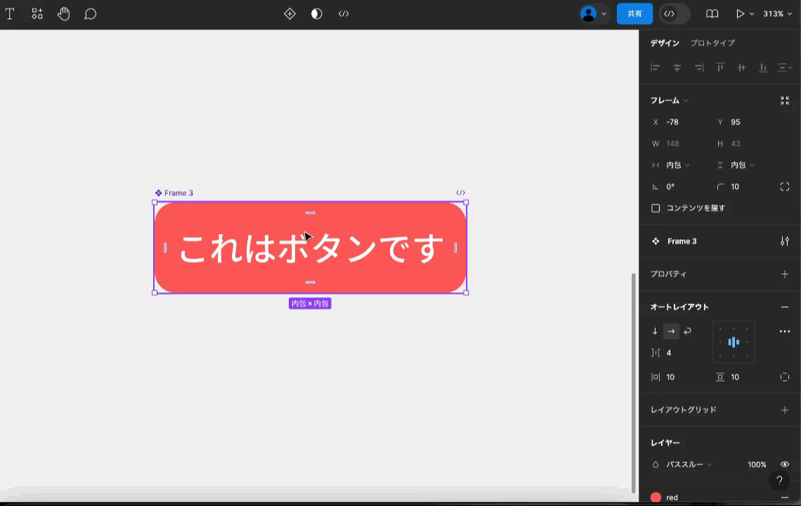Open the presentation options chevron
The width and height of the screenshot is (801, 506).
point(752,14)
